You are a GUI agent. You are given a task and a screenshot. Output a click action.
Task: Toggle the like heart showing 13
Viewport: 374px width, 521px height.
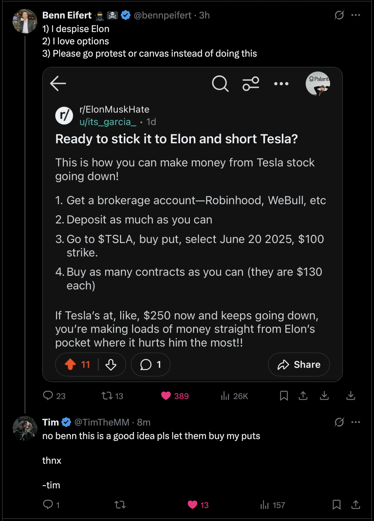point(193,505)
